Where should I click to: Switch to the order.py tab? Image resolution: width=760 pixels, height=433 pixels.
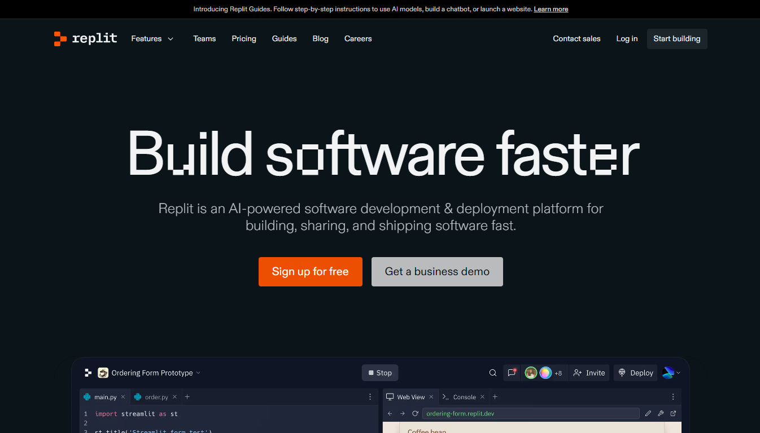151,397
